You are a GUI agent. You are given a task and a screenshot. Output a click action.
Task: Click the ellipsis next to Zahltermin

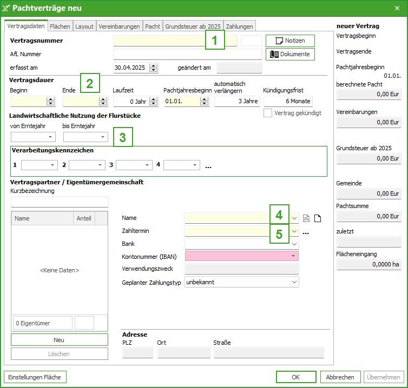pos(306,233)
